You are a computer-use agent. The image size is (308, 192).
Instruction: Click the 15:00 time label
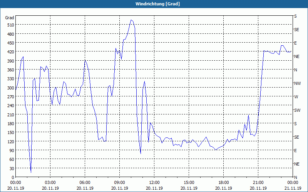click(x=189, y=183)
